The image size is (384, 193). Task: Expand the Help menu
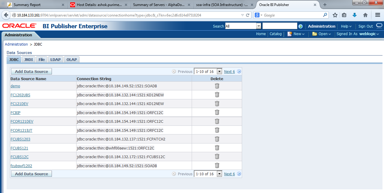[x=346, y=26]
